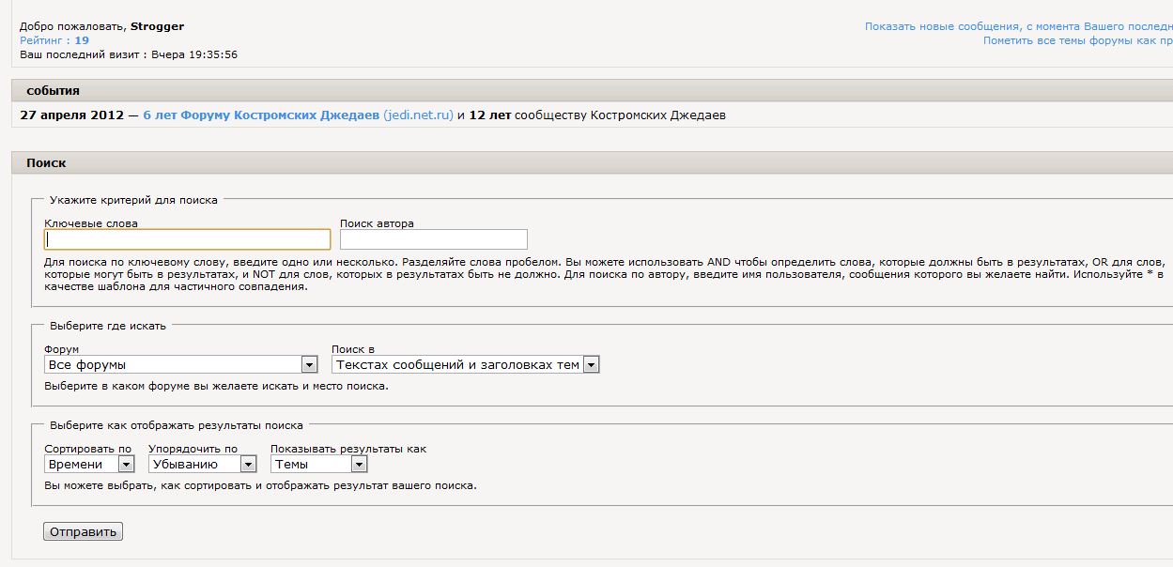Select the 'Поиск' panel header
The width and height of the screenshot is (1173, 567).
46,162
